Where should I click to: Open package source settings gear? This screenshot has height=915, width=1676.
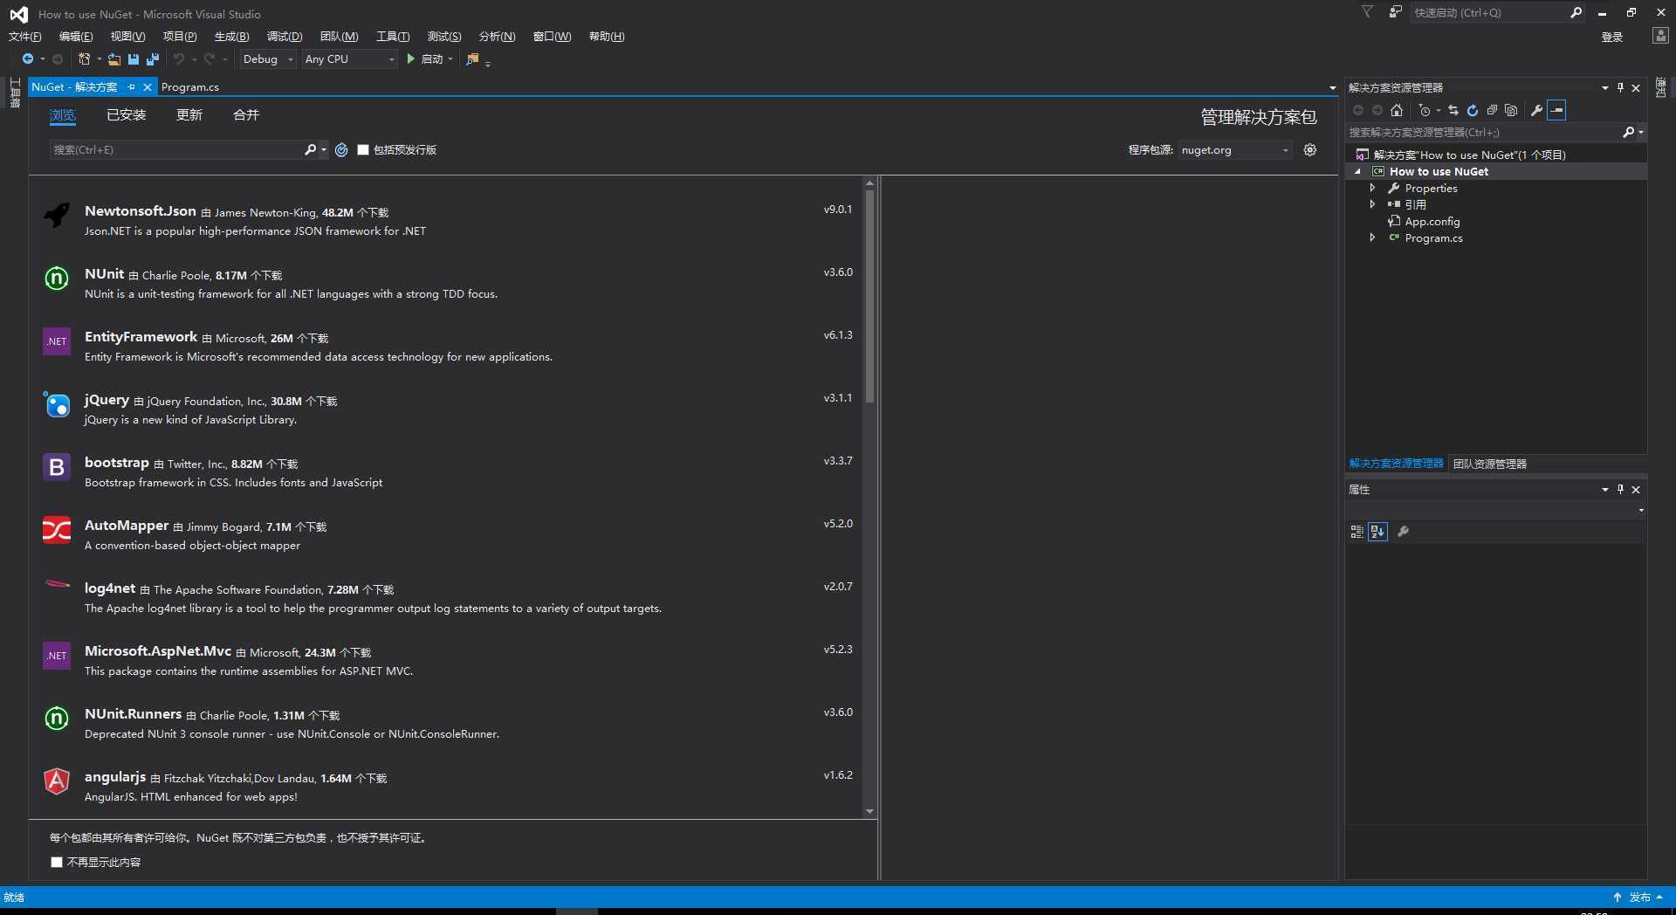click(x=1309, y=149)
